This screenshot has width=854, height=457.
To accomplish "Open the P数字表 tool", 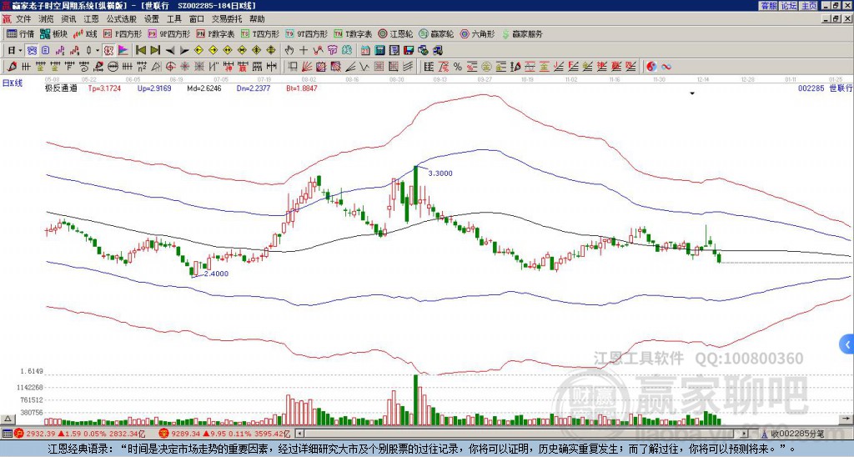I will coord(215,33).
